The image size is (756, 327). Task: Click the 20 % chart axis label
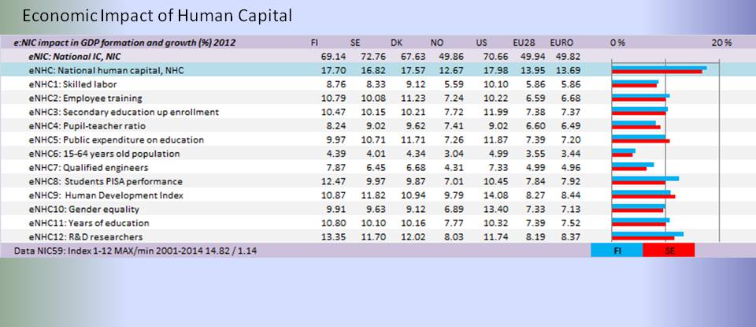(x=721, y=42)
